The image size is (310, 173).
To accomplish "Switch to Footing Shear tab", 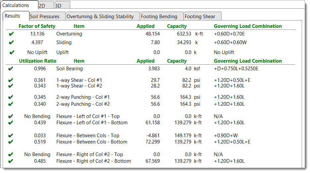I will [x=203, y=17].
